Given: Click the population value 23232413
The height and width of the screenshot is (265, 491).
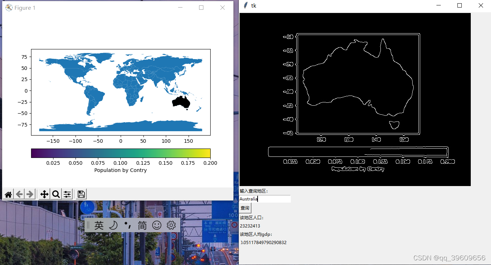Looking at the screenshot, I should pyautogui.click(x=250, y=226).
